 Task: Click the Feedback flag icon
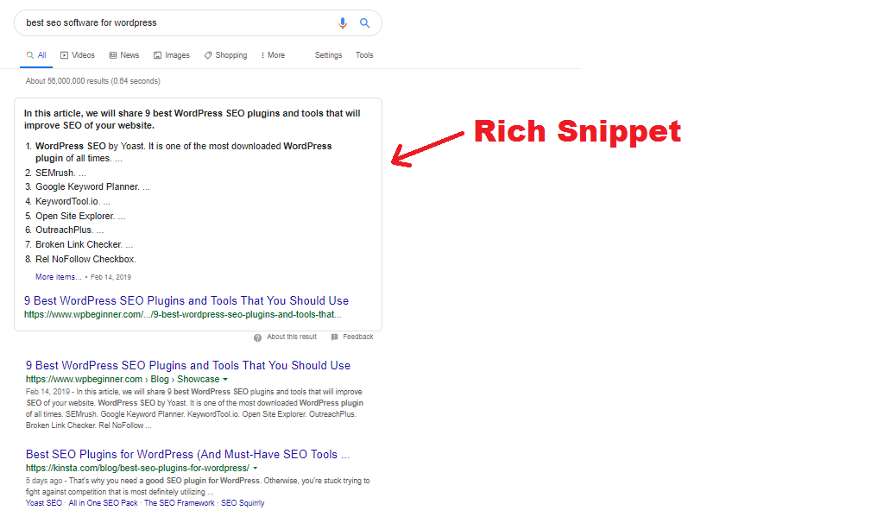pos(334,337)
